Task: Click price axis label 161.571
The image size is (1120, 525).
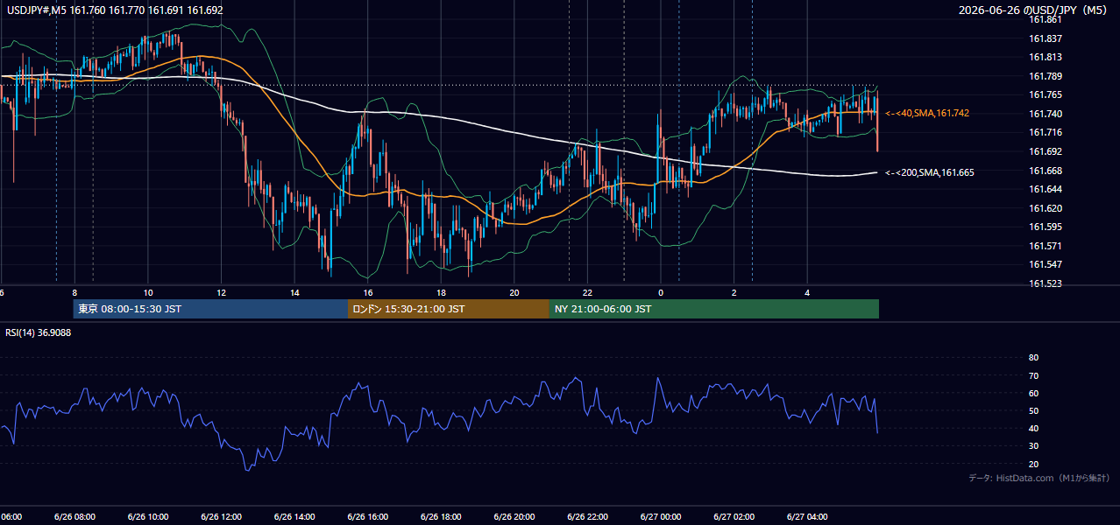Action: (x=1046, y=246)
